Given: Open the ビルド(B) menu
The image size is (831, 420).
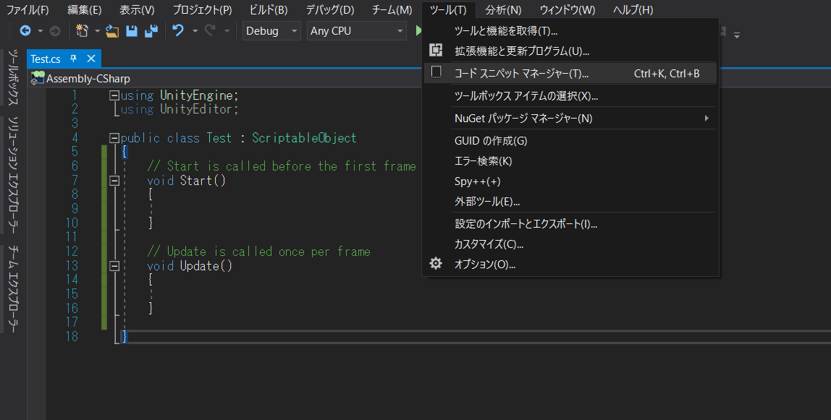Looking at the screenshot, I should pyautogui.click(x=268, y=10).
